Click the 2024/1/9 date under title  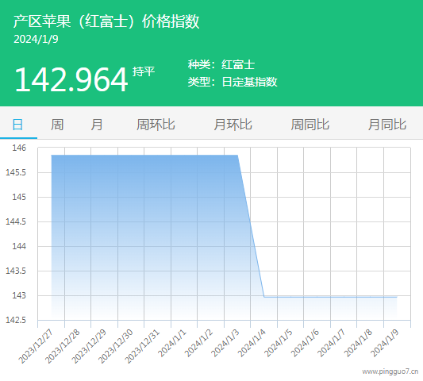coord(36,39)
